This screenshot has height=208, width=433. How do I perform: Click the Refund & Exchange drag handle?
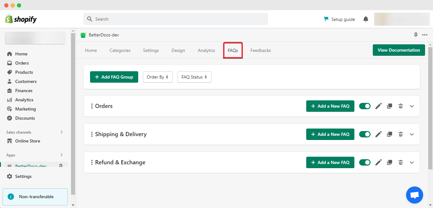coord(92,162)
